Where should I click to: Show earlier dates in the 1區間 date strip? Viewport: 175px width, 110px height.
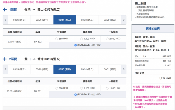(5, 20)
